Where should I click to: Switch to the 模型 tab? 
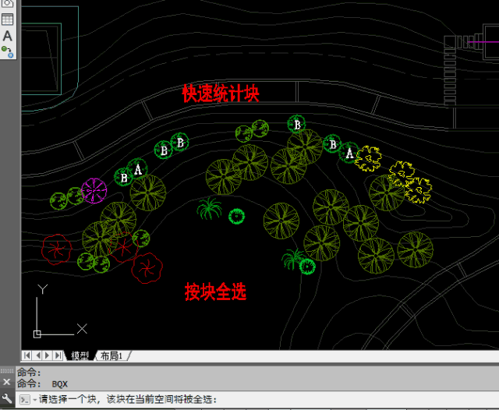coord(80,355)
